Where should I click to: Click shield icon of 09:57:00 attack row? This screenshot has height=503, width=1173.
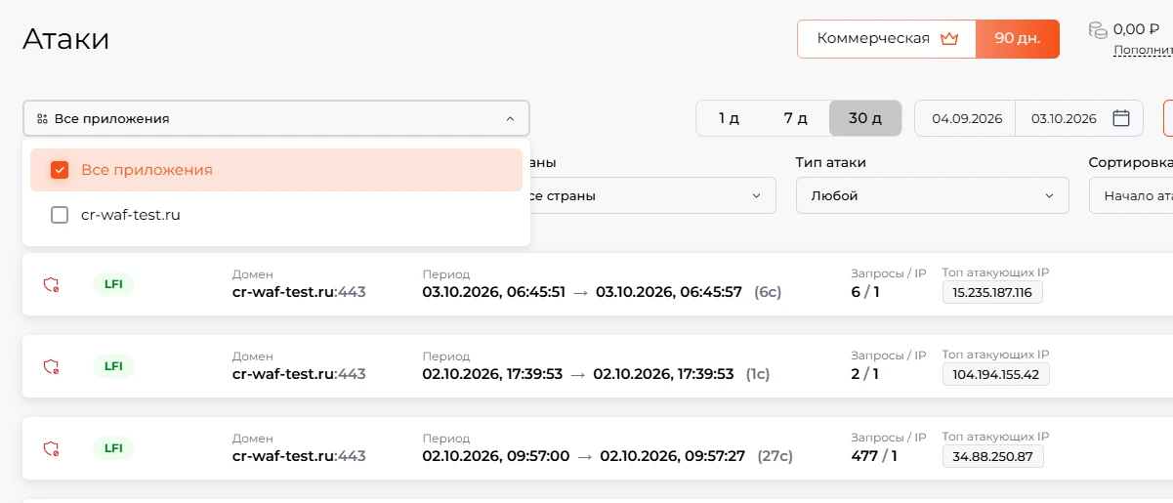point(51,448)
